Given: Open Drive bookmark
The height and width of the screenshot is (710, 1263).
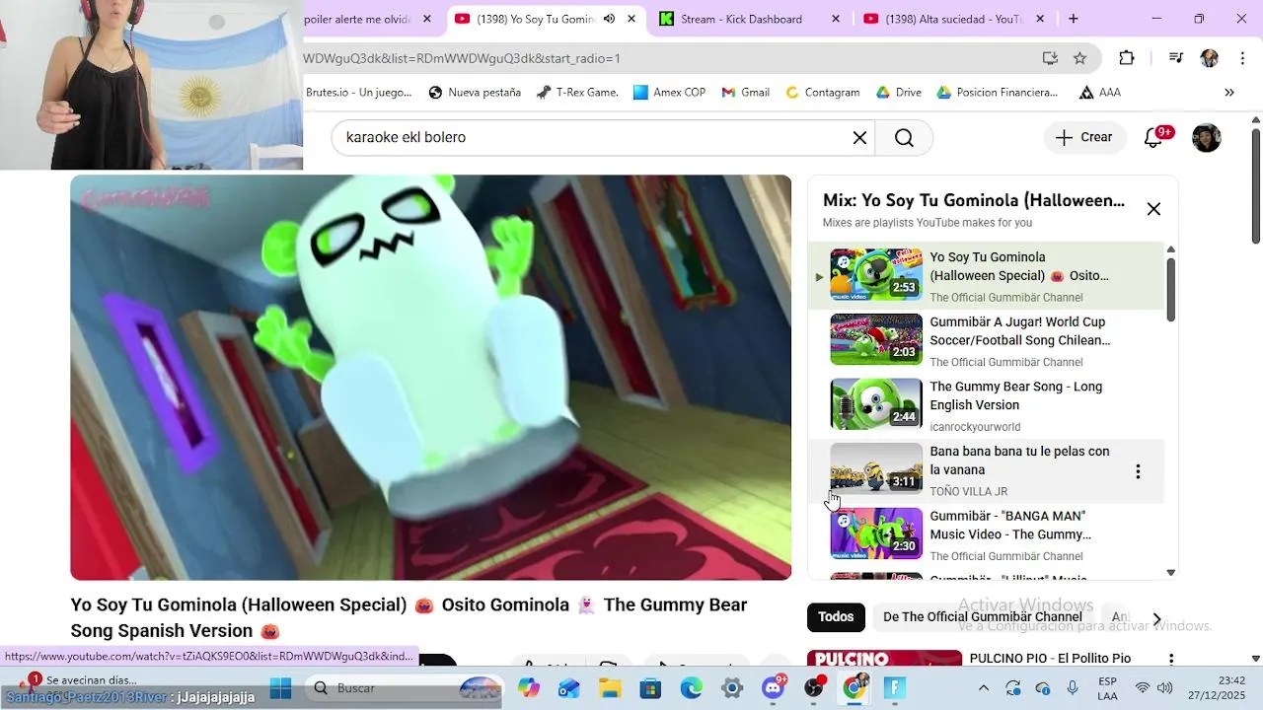Looking at the screenshot, I should [898, 93].
